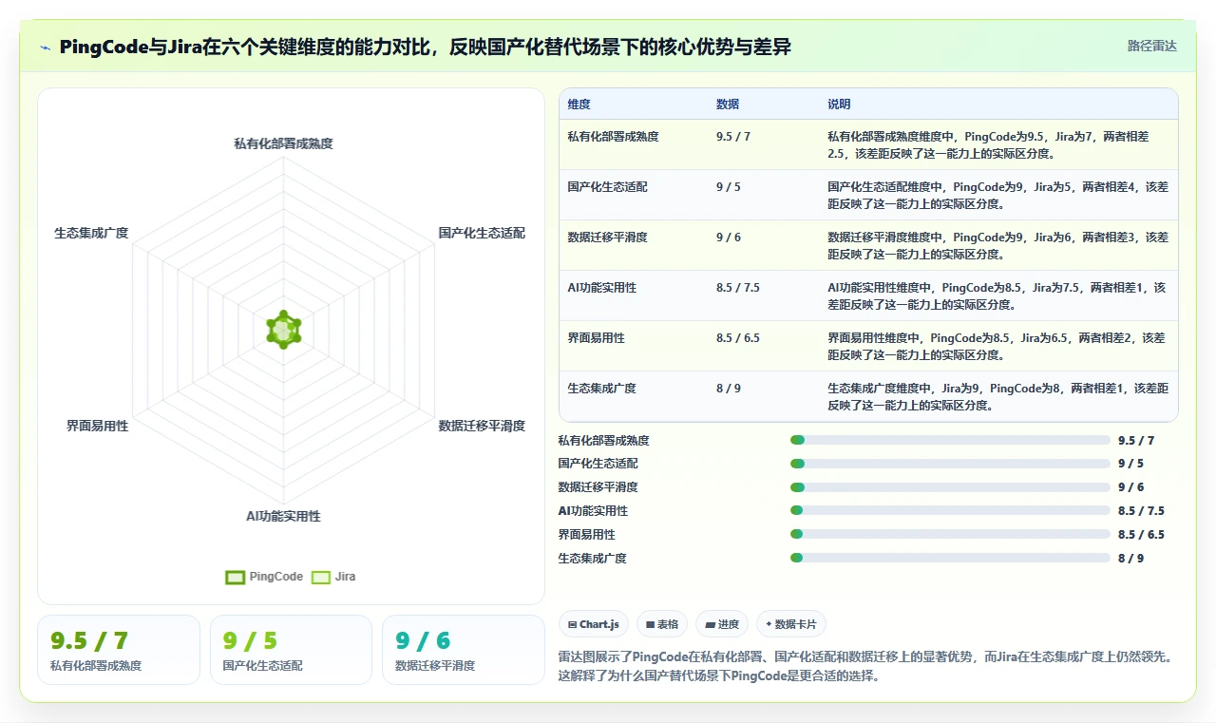1216x723 pixels.
Task: Click the small blue icon before the title
Action: click(46, 48)
